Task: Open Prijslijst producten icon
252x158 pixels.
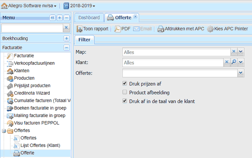Action: [x=10, y=86]
